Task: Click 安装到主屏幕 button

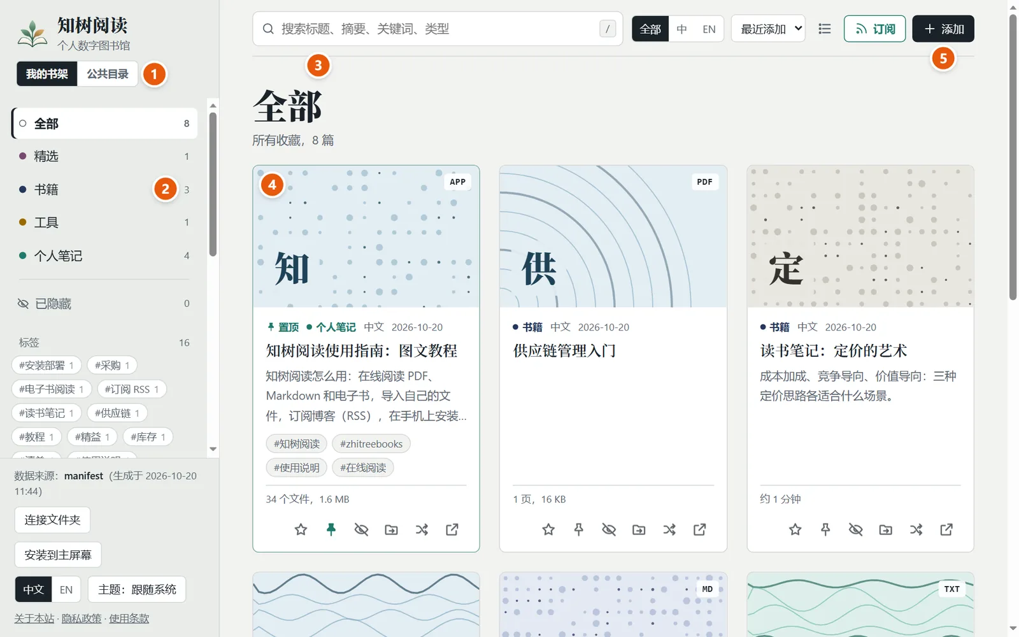Action: click(58, 555)
